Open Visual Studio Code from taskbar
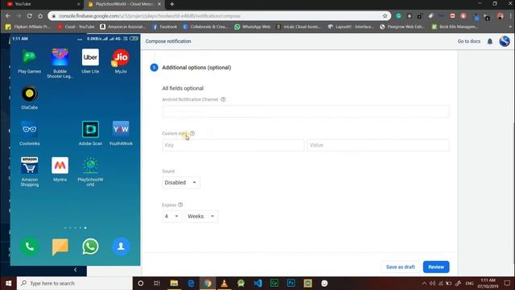The image size is (515, 290). 257,283
